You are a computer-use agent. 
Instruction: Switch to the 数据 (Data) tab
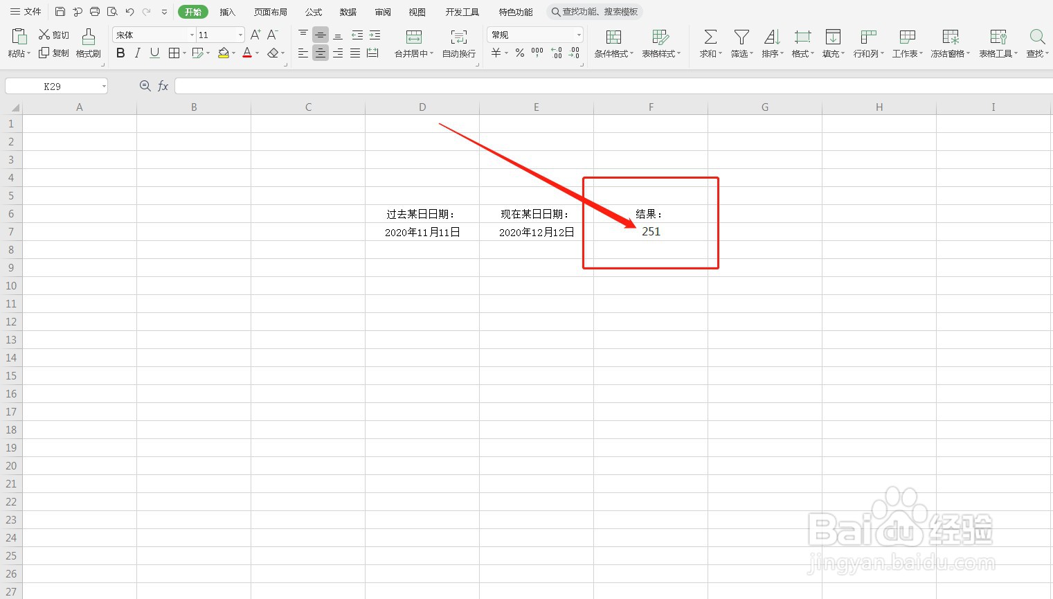pyautogui.click(x=348, y=12)
